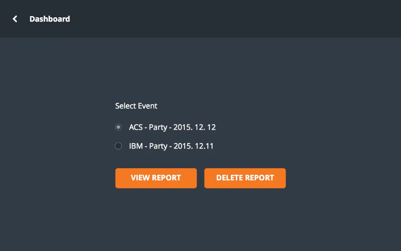
Task: Tap the chevron beside Dashboard
Action: click(15, 19)
